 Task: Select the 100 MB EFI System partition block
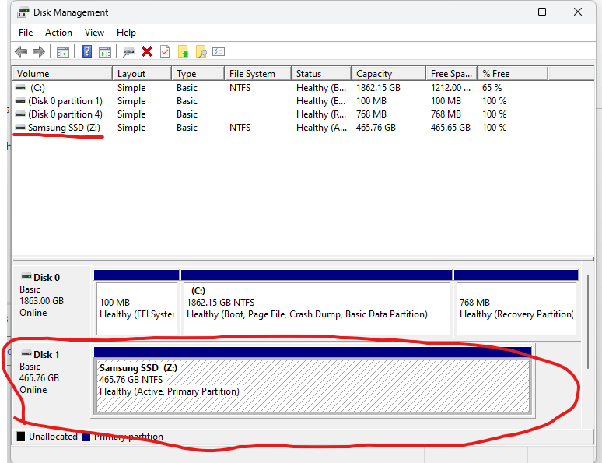click(x=137, y=303)
